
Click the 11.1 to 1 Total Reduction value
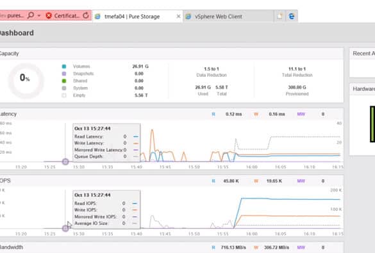click(x=297, y=69)
